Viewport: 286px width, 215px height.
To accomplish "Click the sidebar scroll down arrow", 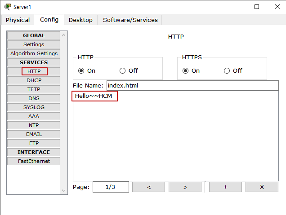I will pos(64,191).
